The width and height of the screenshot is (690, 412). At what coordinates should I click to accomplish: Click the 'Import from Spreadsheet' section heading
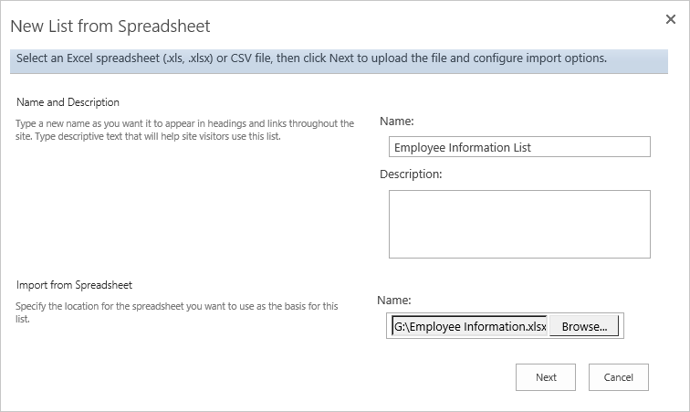click(x=74, y=285)
